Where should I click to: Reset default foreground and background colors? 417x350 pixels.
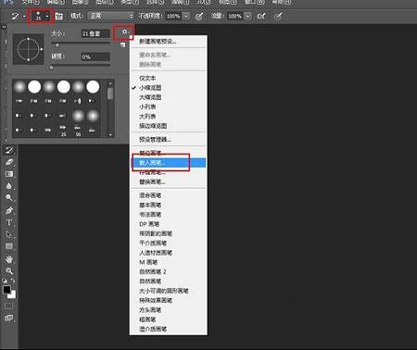[5, 281]
